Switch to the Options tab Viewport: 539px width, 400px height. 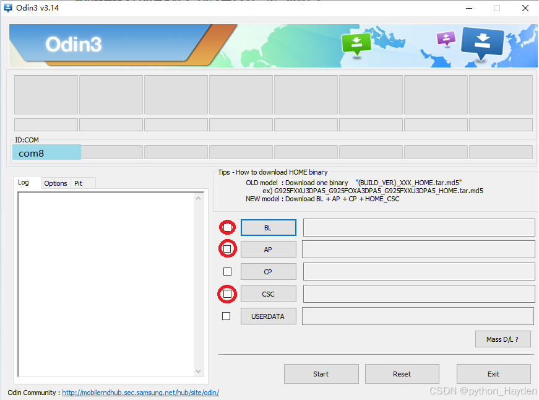pyautogui.click(x=56, y=183)
